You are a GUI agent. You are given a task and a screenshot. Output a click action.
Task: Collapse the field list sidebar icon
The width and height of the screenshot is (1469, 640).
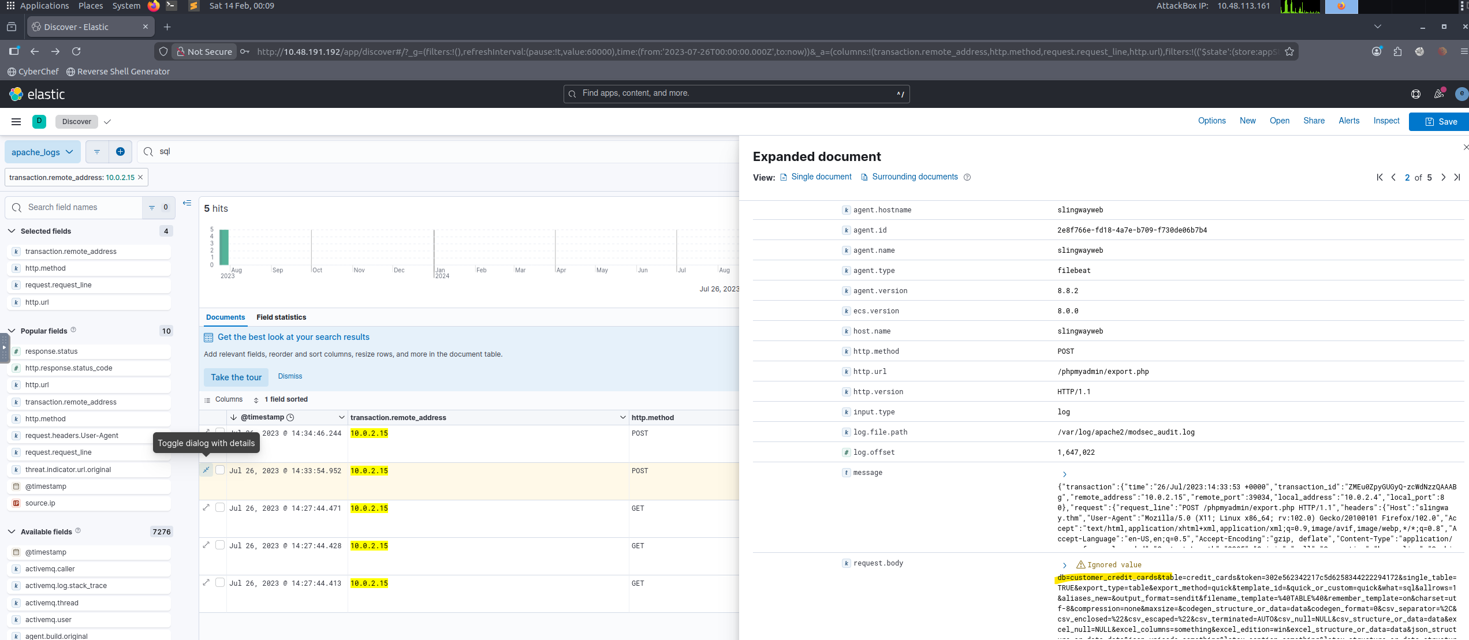187,203
